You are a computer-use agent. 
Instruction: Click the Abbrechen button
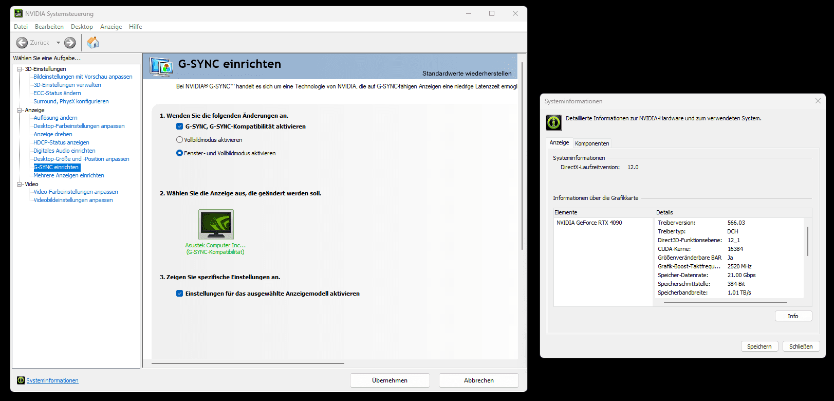[479, 380]
